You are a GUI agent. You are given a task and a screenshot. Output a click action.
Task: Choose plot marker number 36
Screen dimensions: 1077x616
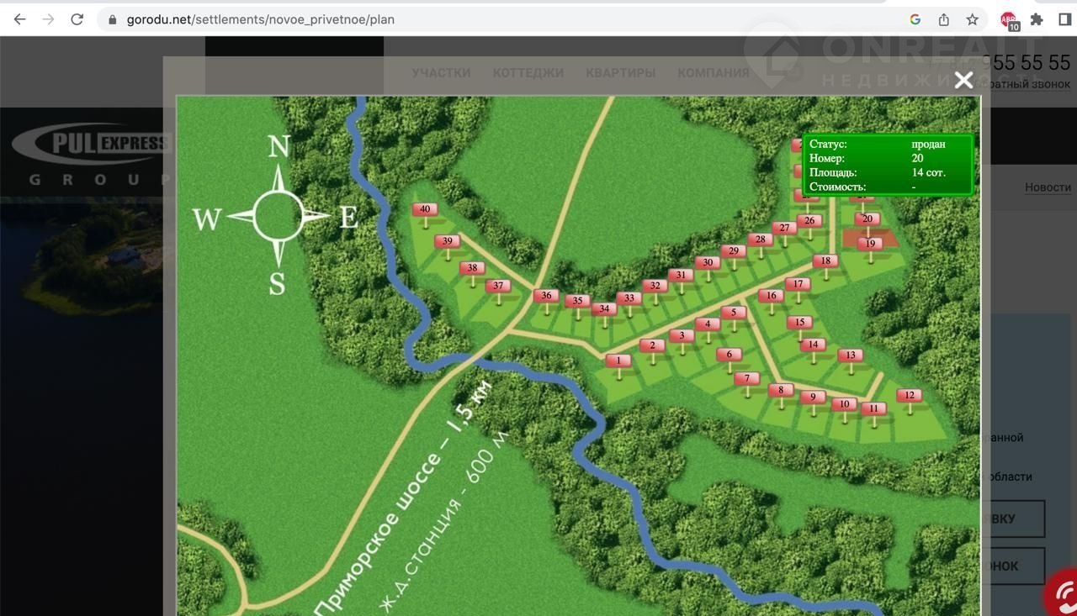click(546, 296)
